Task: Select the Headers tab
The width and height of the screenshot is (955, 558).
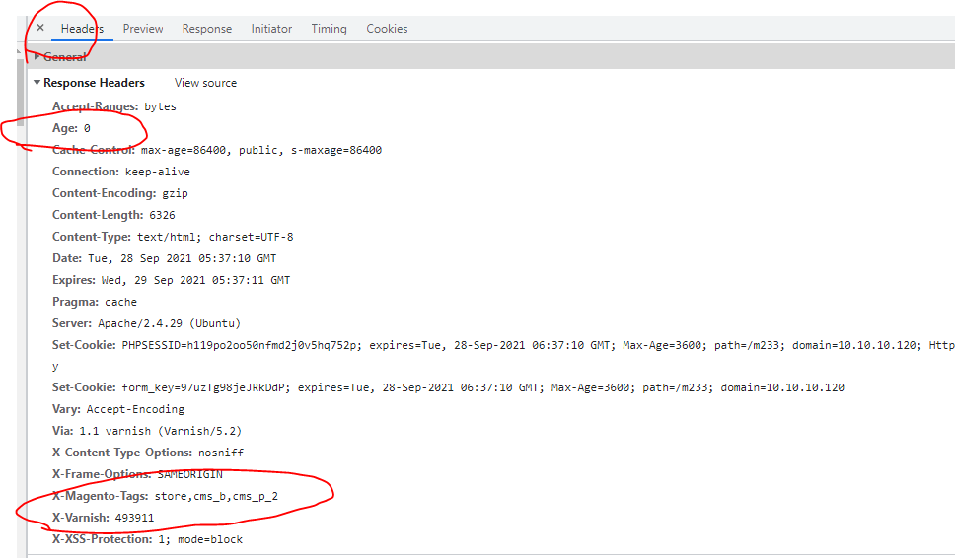Action: tap(82, 29)
